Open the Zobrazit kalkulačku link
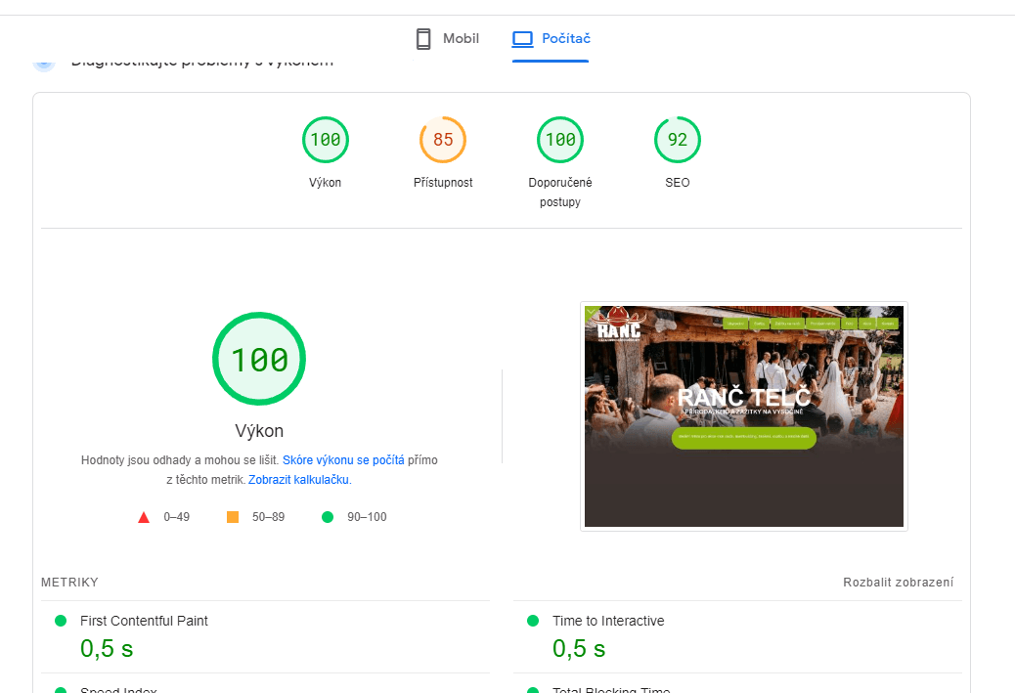1015x693 pixels. point(299,480)
